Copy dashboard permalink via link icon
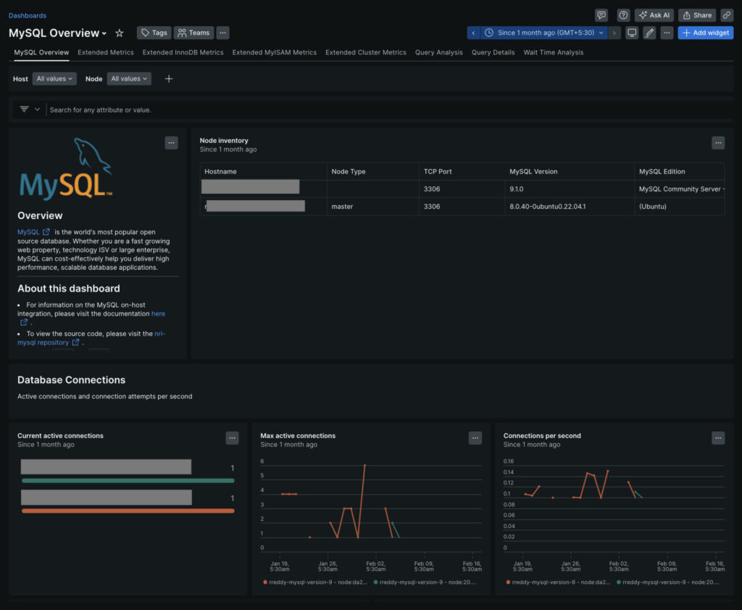The height and width of the screenshot is (610, 742). coord(726,15)
